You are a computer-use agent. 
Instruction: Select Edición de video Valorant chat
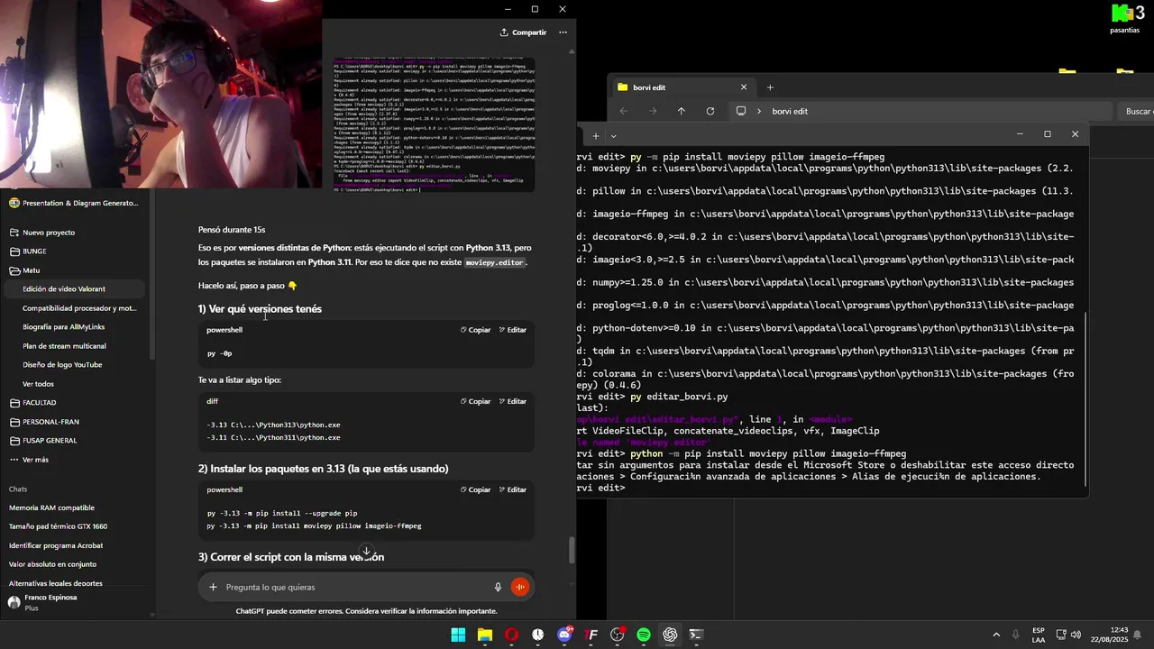click(74, 289)
